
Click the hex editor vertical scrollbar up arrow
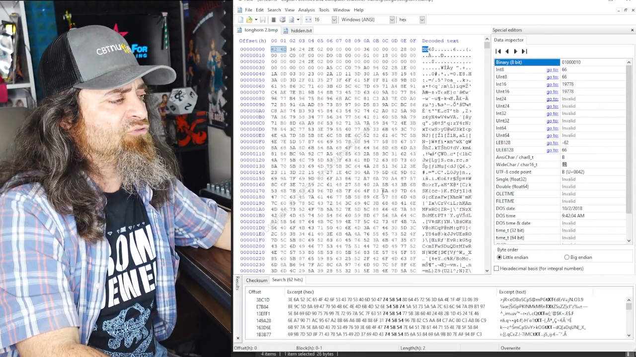(487, 39)
